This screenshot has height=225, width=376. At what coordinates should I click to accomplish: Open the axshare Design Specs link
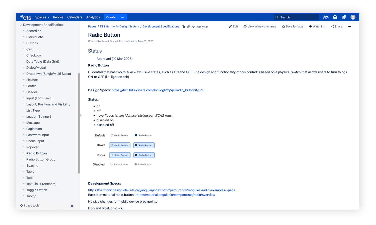[x=157, y=90]
